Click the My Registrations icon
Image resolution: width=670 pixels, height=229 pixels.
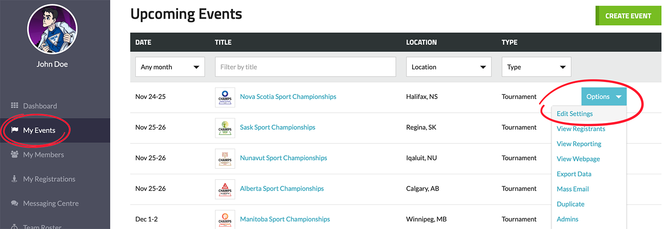click(14, 179)
